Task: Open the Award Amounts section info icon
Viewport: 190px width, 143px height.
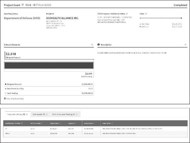Action: (92, 45)
